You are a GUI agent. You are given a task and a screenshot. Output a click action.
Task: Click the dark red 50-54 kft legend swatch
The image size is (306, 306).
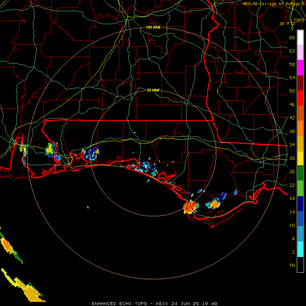[x=300, y=83]
